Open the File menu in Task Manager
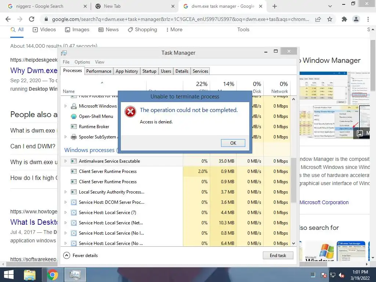The width and height of the screenshot is (376, 282). pyautogui.click(x=66, y=62)
